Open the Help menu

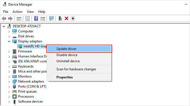(x=42, y=12)
